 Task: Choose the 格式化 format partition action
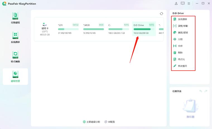(x=179, y=59)
